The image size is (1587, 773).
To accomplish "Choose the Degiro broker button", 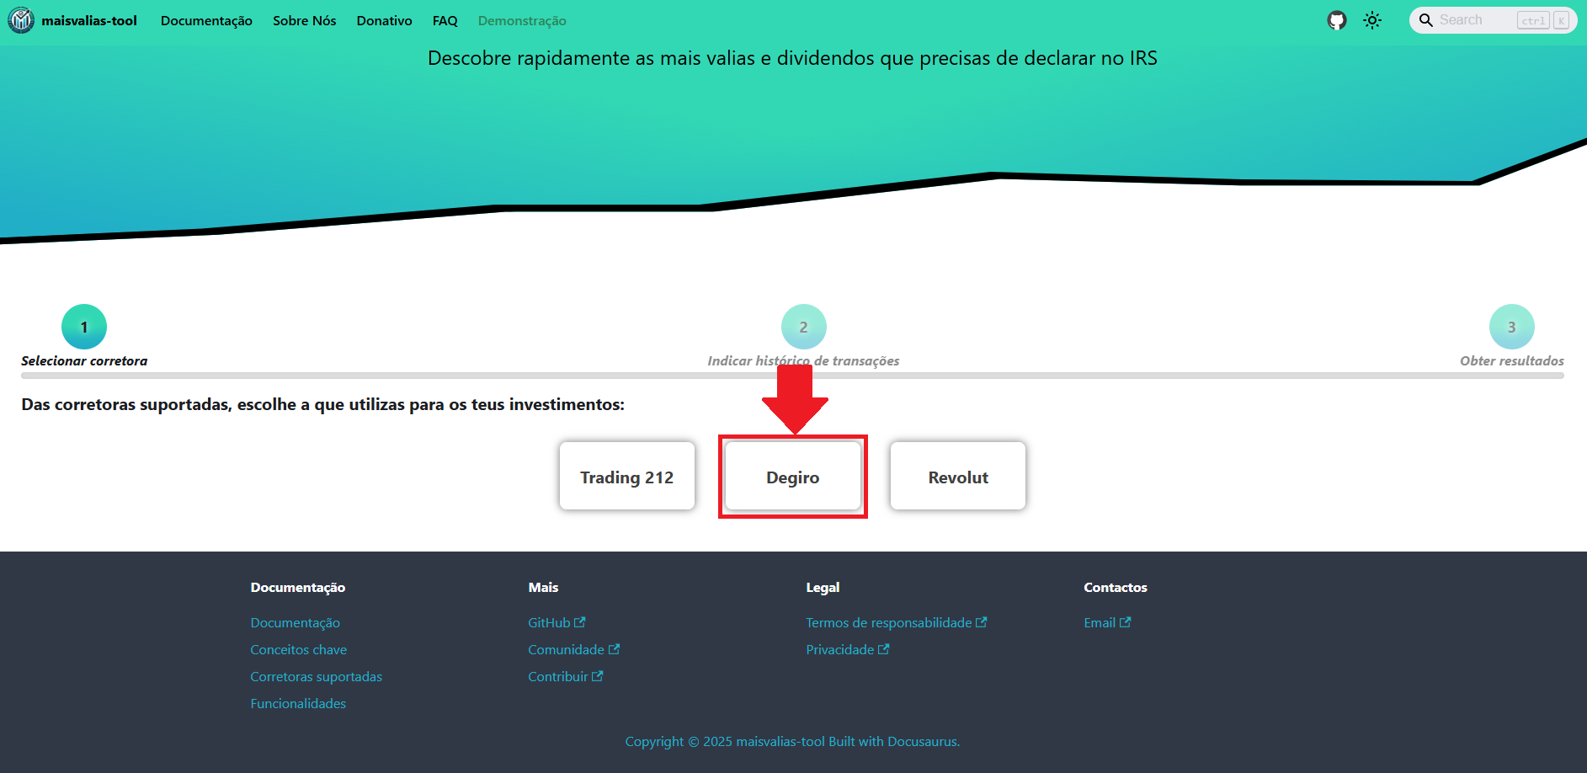I will [793, 477].
